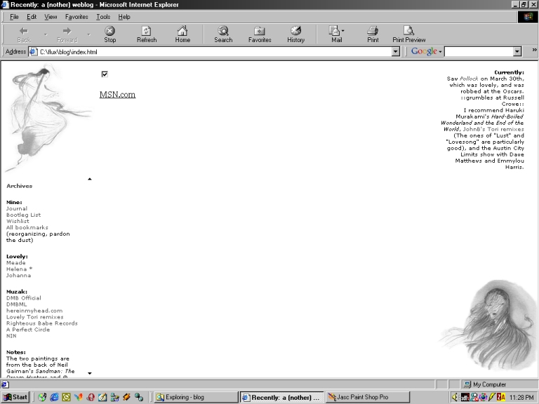Open the Forward history dropdown arrow
The image size is (539, 404).
click(x=88, y=34)
